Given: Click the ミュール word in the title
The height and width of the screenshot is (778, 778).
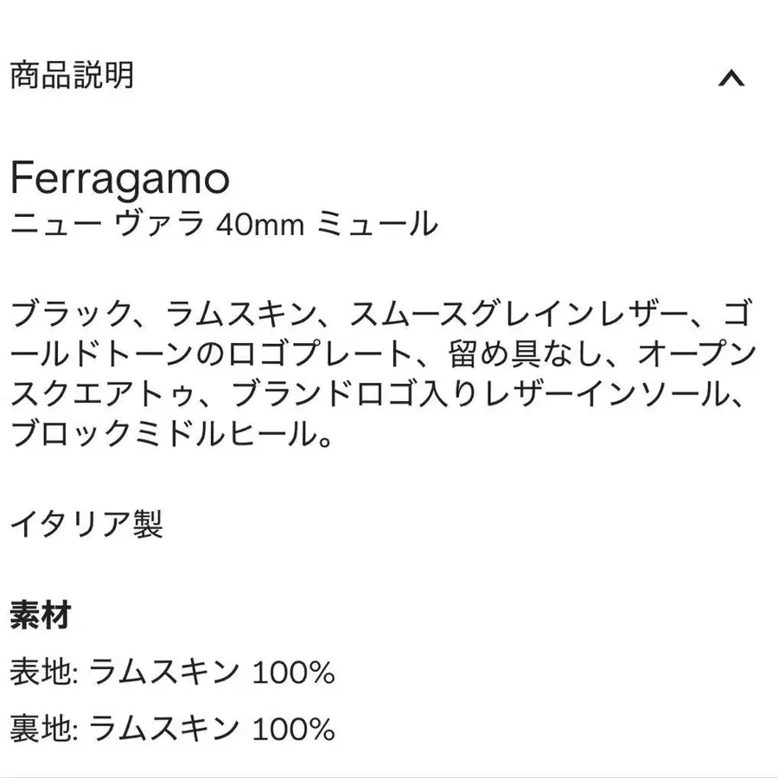Looking at the screenshot, I should click(x=377, y=224).
